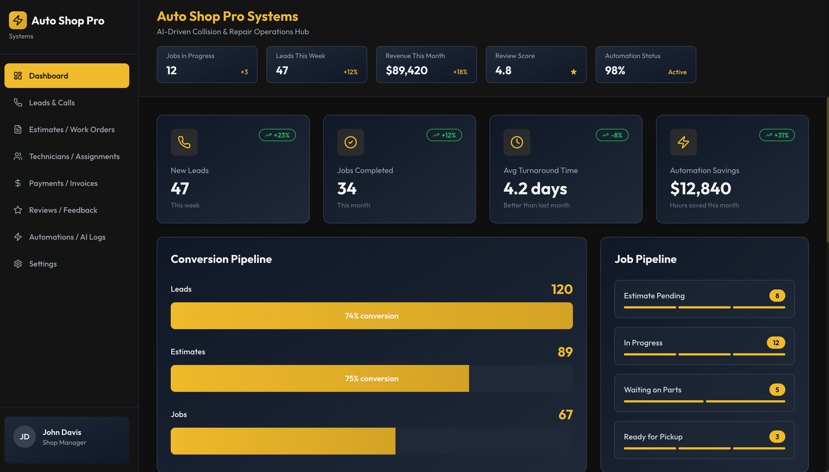
Task: Click the Jobs progress bar
Action: (x=283, y=441)
